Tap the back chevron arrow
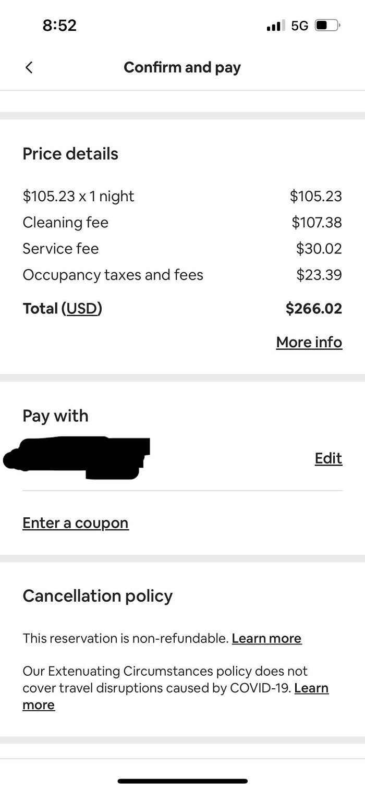365x791 pixels. coord(29,67)
